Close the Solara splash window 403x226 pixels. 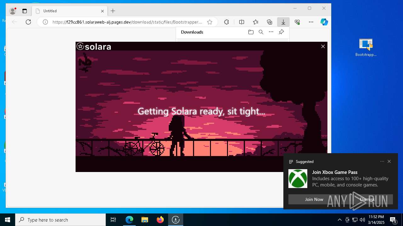323,46
